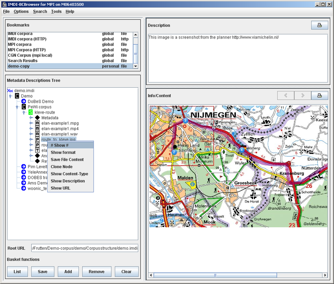Viewport: 334px width, 284px height.
Task: Expand the elan-example1.wav node handle
Action: coord(31,134)
